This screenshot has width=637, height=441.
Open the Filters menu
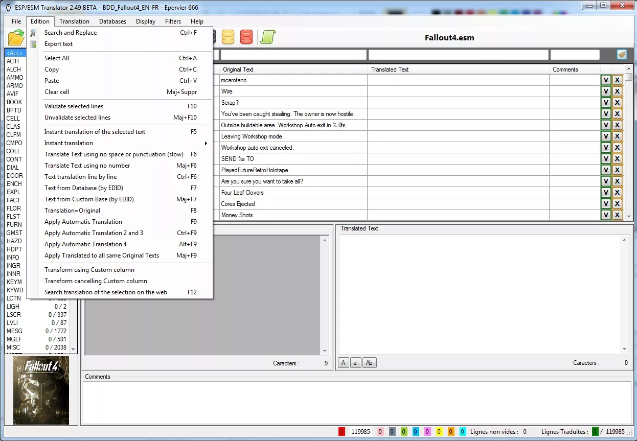173,21
